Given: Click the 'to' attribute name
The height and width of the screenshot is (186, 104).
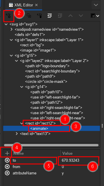Looking at the screenshot, I should tap(14, 161).
